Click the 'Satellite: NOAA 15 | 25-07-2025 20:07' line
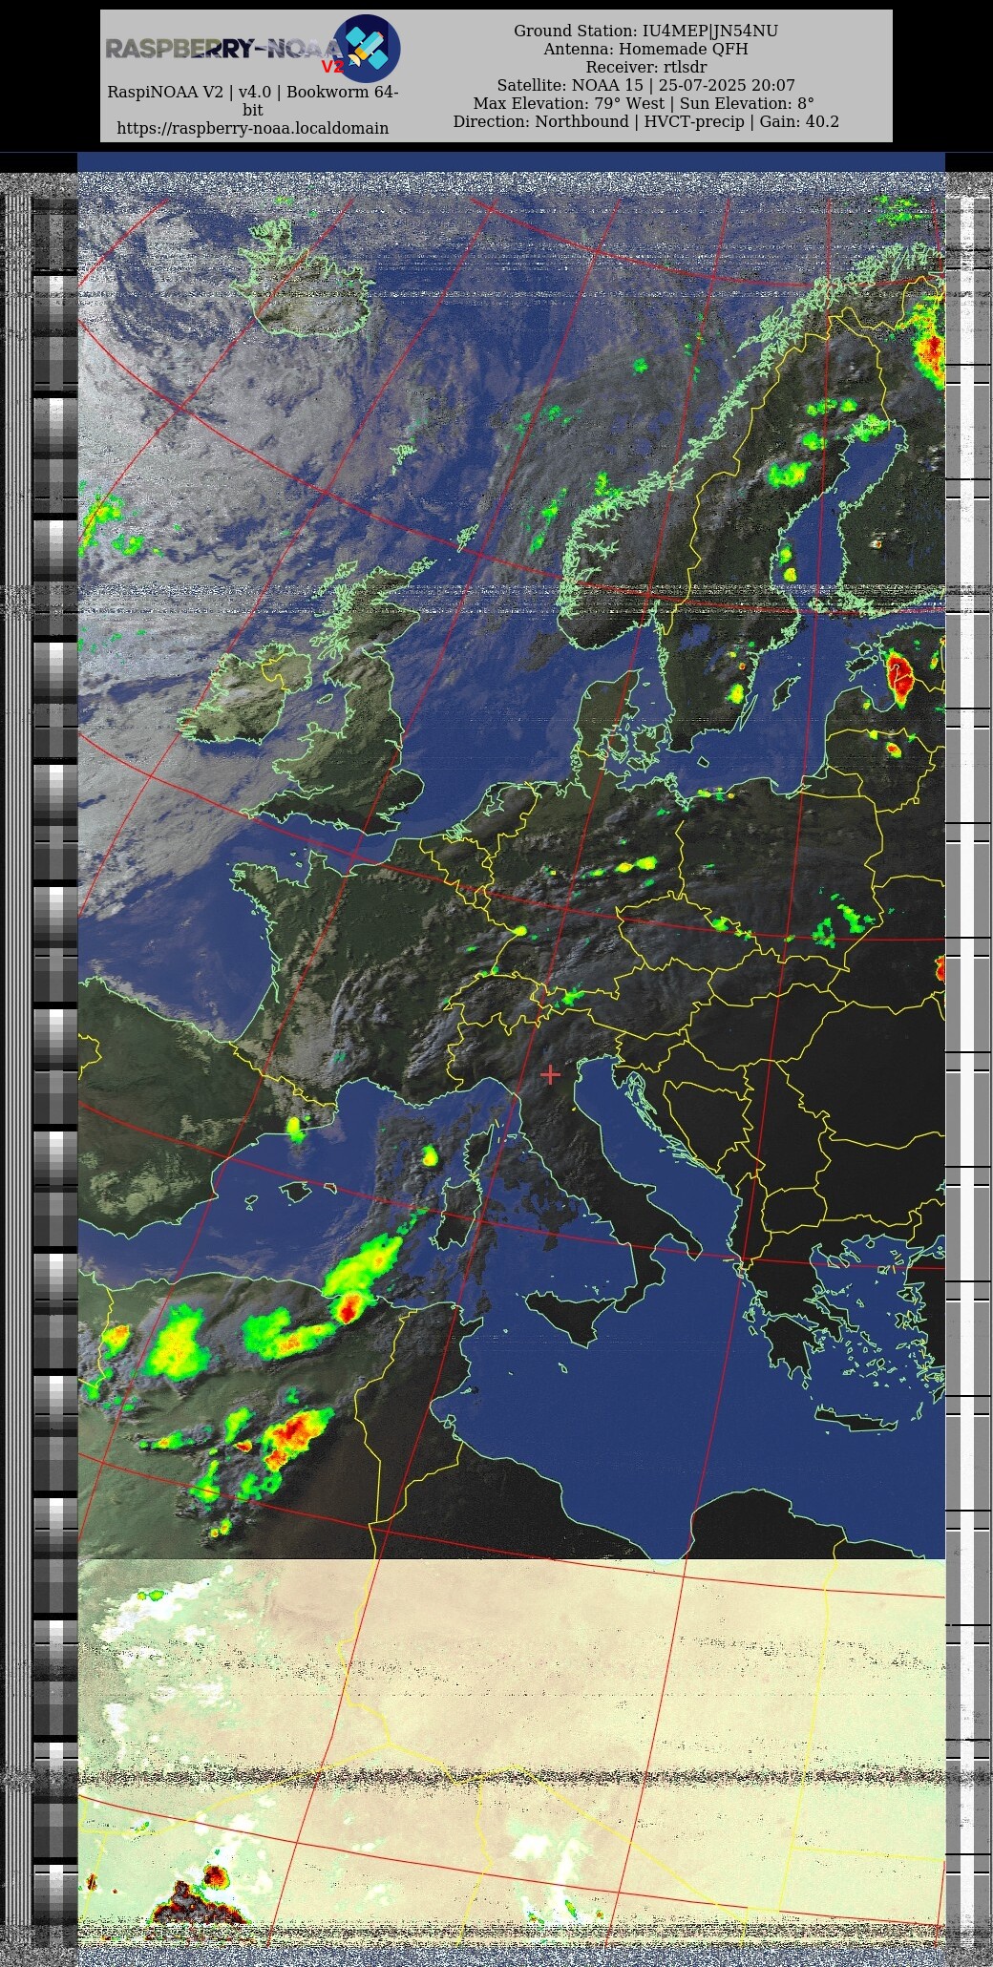 click(x=645, y=85)
